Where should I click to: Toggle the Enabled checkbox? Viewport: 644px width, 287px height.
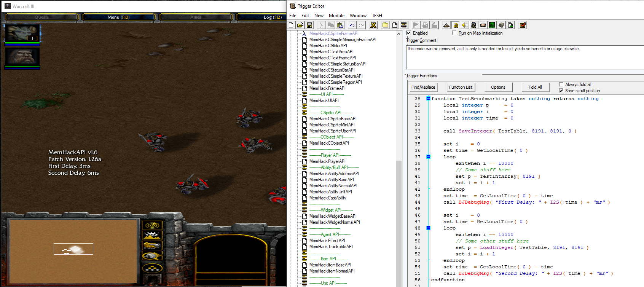(408, 33)
